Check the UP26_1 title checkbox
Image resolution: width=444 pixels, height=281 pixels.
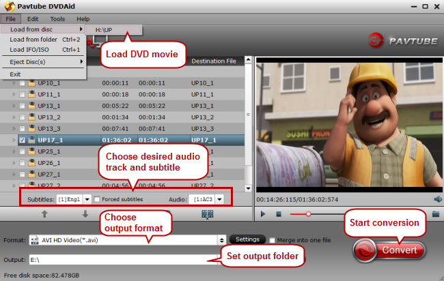[22, 163]
